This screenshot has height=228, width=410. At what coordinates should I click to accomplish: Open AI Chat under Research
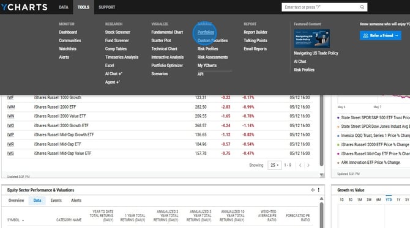pos(113,74)
